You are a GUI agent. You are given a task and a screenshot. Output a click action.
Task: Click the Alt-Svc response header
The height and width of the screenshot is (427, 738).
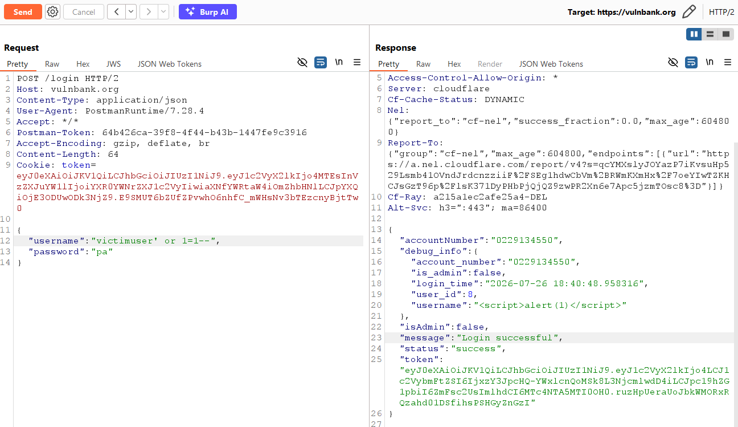468,208
